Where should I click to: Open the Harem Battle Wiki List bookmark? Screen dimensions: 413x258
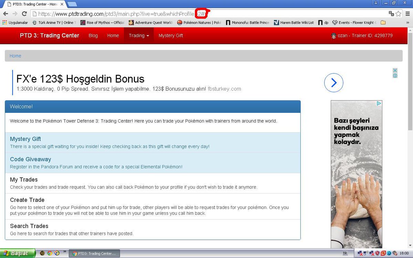tap(294, 22)
